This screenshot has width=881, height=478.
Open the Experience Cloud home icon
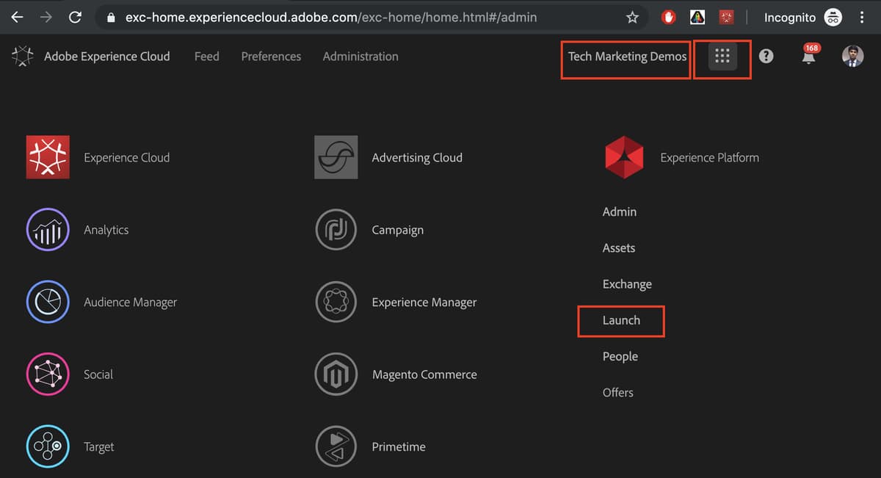click(47, 157)
